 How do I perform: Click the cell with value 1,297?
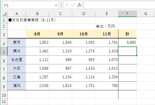(x=37, y=77)
